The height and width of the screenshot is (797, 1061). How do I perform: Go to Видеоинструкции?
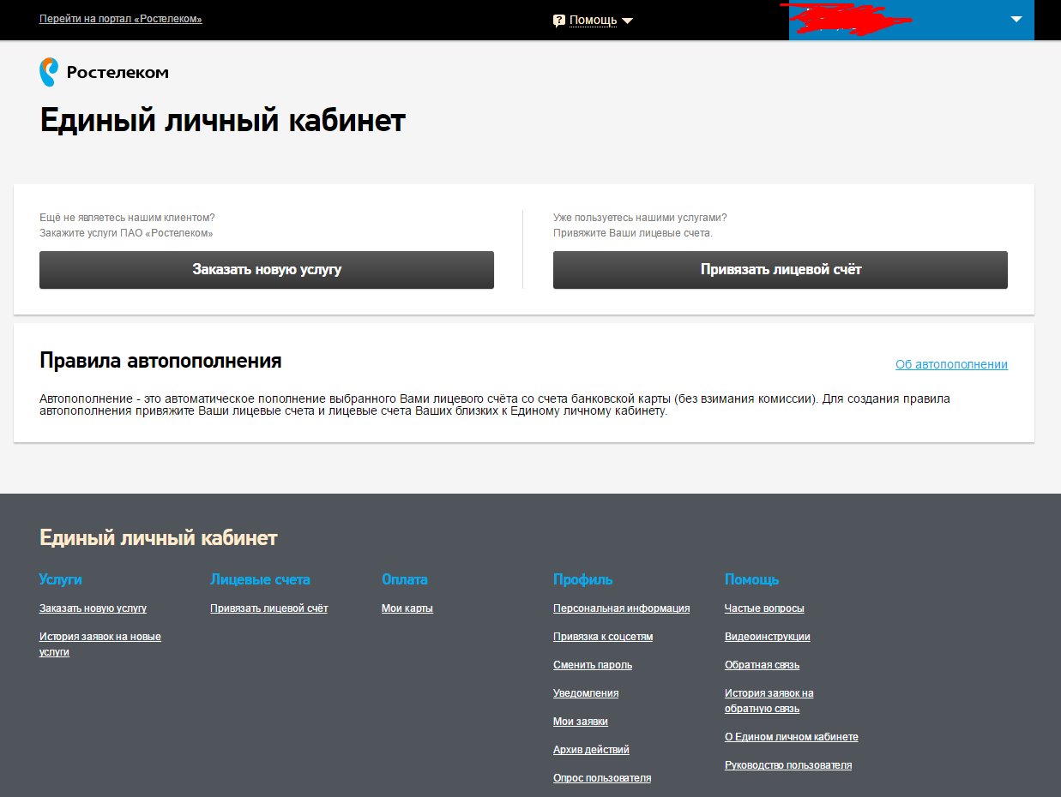(768, 637)
